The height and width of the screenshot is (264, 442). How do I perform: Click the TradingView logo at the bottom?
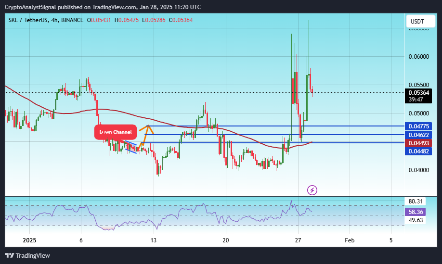pos(27,255)
